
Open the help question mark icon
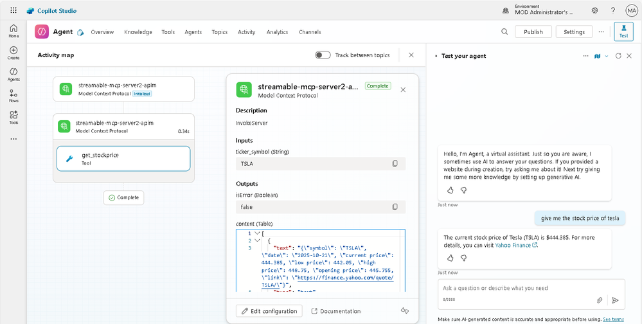tap(613, 11)
